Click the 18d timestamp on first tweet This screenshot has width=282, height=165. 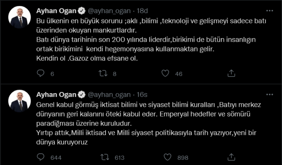point(142,10)
